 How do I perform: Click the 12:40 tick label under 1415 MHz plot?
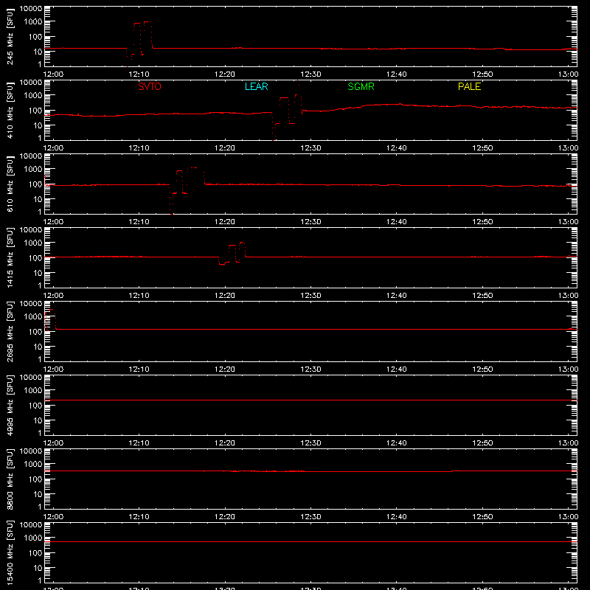[396, 296]
